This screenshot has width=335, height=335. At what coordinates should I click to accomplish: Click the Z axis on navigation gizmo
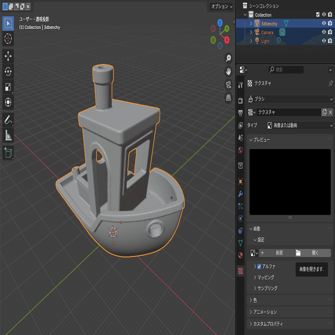[x=220, y=23]
